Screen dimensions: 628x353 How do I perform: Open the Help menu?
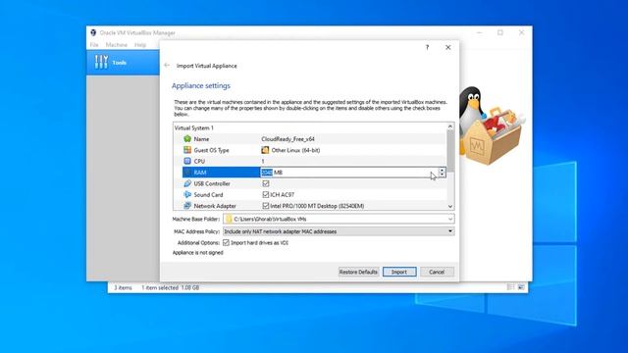tap(140, 45)
